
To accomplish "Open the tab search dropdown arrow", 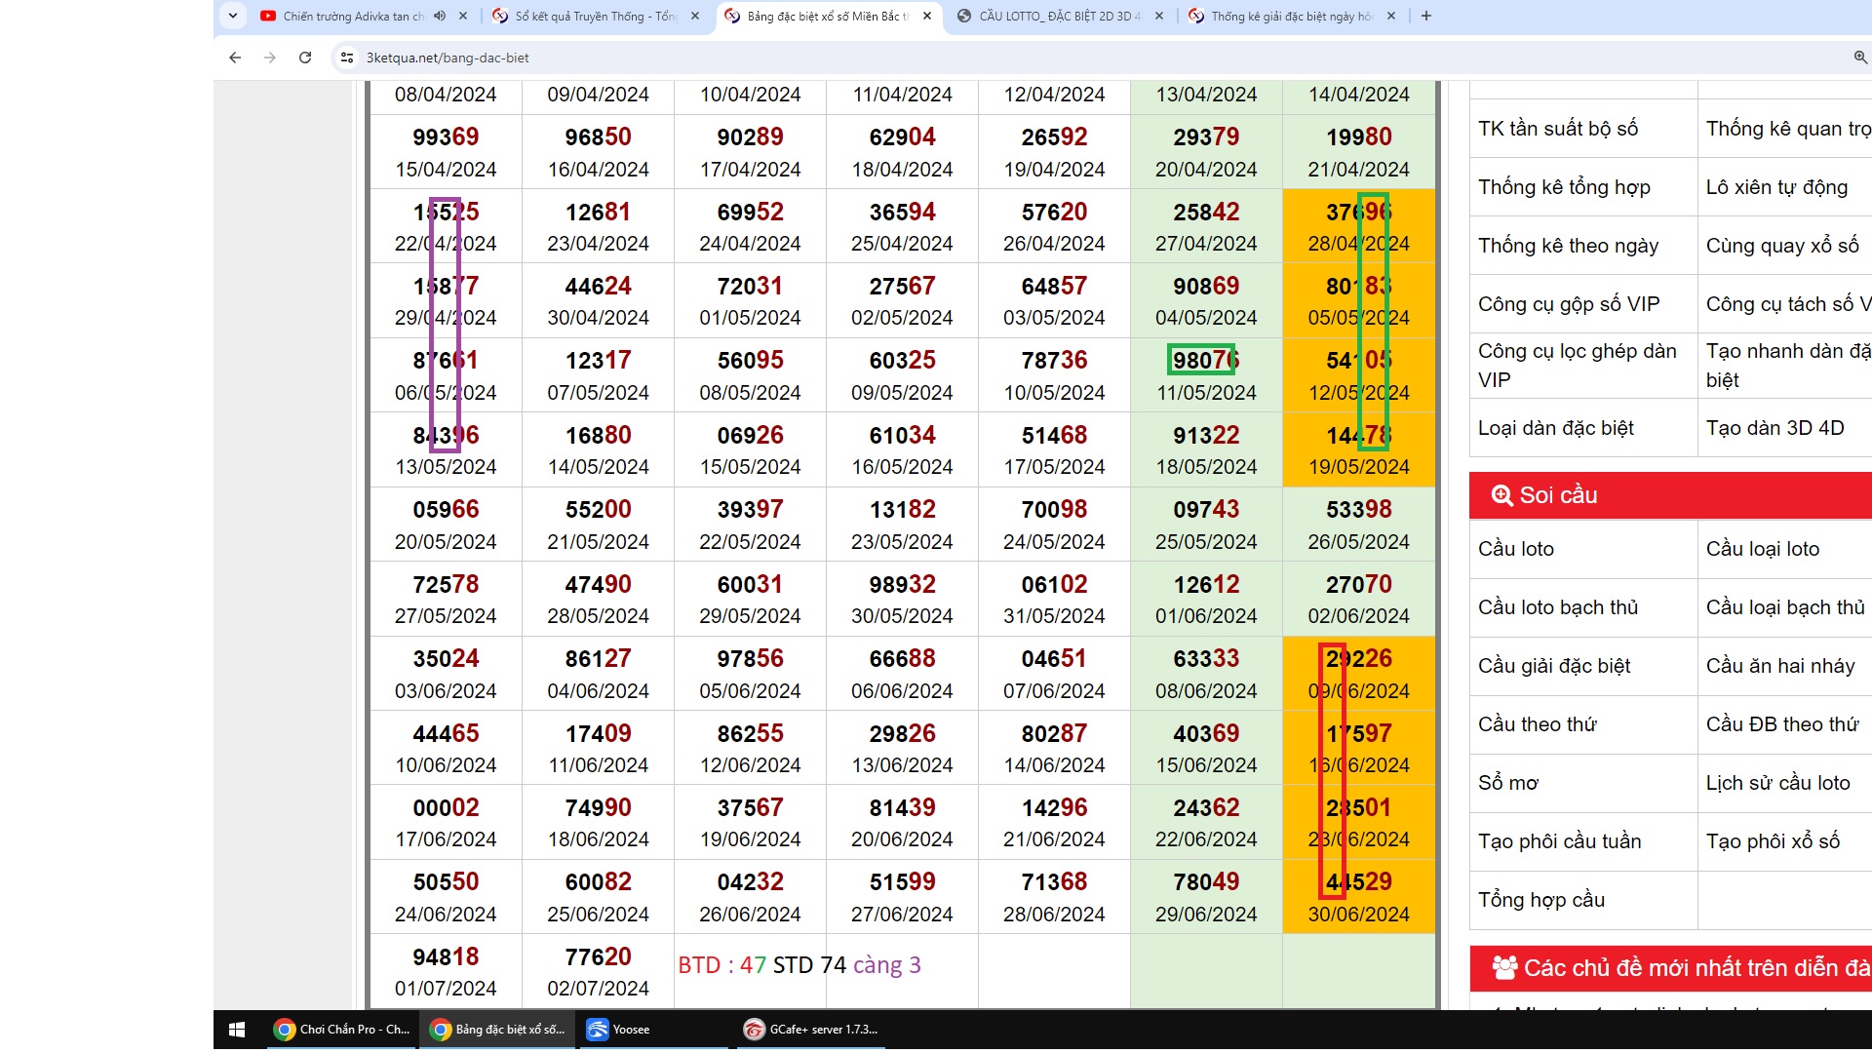I will pyautogui.click(x=233, y=16).
